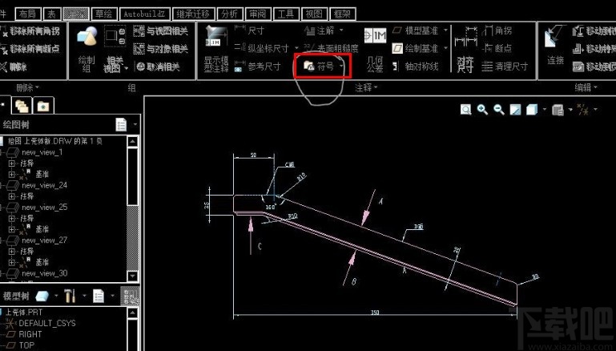Image resolution: width=616 pixels, height=351 pixels.
Task: Click the display style cube icon
Action: [532, 110]
